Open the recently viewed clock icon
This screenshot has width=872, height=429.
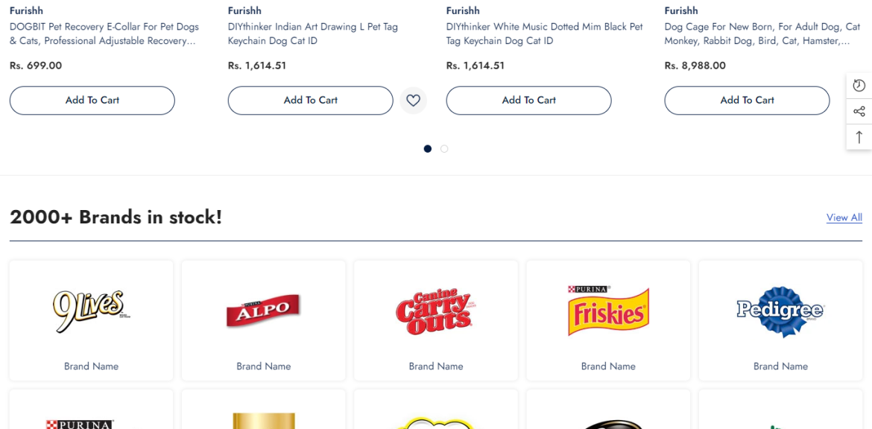pos(859,86)
